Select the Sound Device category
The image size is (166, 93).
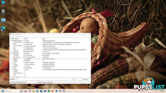click(17, 58)
